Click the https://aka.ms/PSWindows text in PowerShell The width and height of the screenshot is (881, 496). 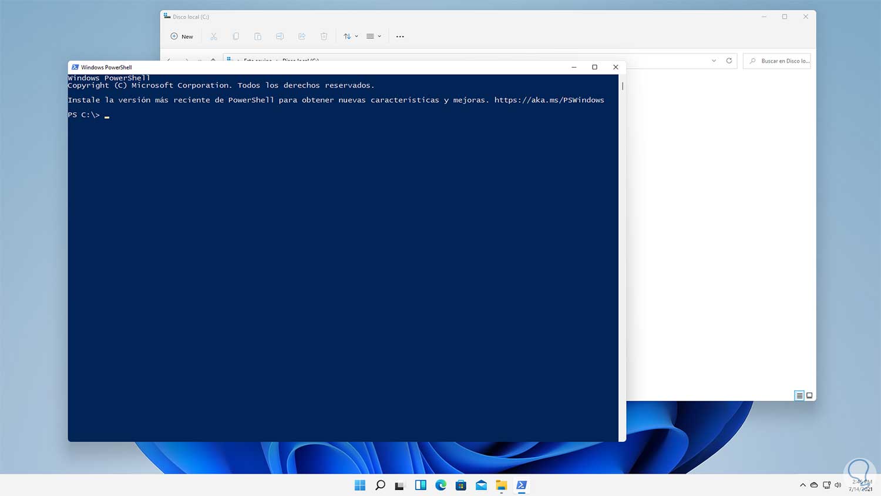pyautogui.click(x=549, y=100)
